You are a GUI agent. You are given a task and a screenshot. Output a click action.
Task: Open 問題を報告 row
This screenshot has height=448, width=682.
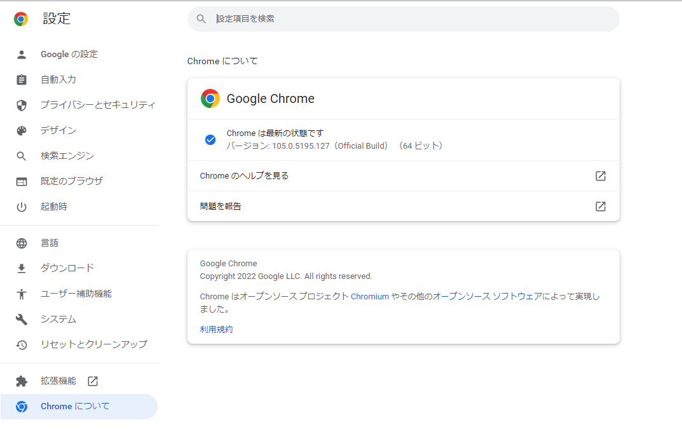tap(403, 206)
